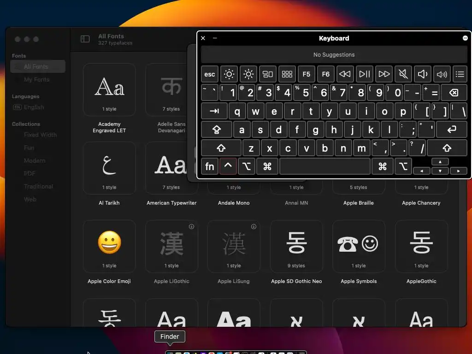This screenshot has height=354, width=472.
Task: Click the brightness down key
Action: pos(229,74)
